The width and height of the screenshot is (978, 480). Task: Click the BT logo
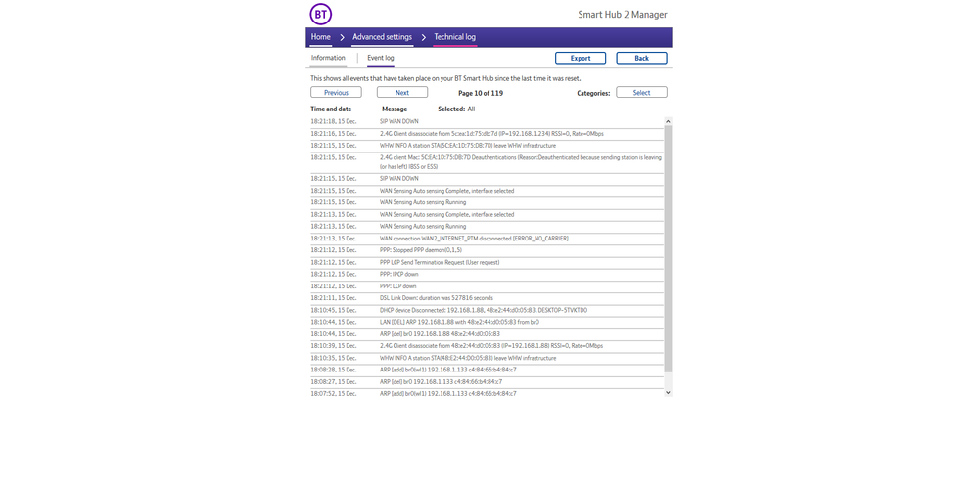click(x=321, y=15)
